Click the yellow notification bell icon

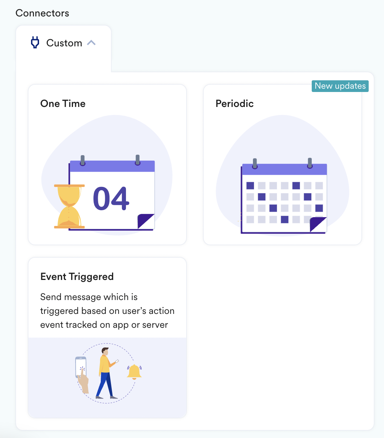134,372
